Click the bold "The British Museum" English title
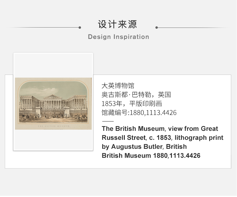Image resolution: width=237 pixels, height=197 pixels. point(133,129)
